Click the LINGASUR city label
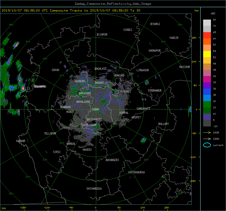The height and width of the screenshot is (211, 226). 143,70
